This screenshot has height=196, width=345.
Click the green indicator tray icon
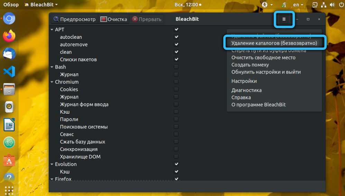pos(284,5)
